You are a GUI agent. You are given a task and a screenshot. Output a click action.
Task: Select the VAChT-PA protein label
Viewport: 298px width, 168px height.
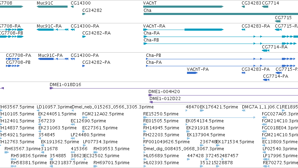[198, 69]
